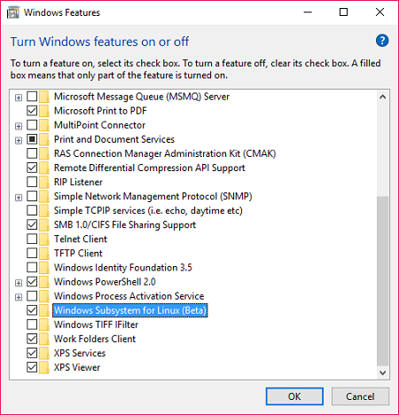Enable the Telnet Client checkbox
This screenshot has width=399, height=415.
(32, 239)
